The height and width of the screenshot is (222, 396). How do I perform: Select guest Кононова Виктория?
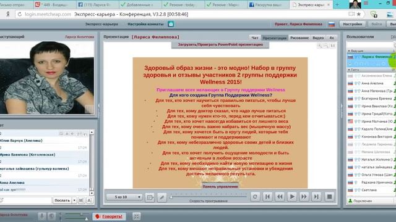click(377, 137)
